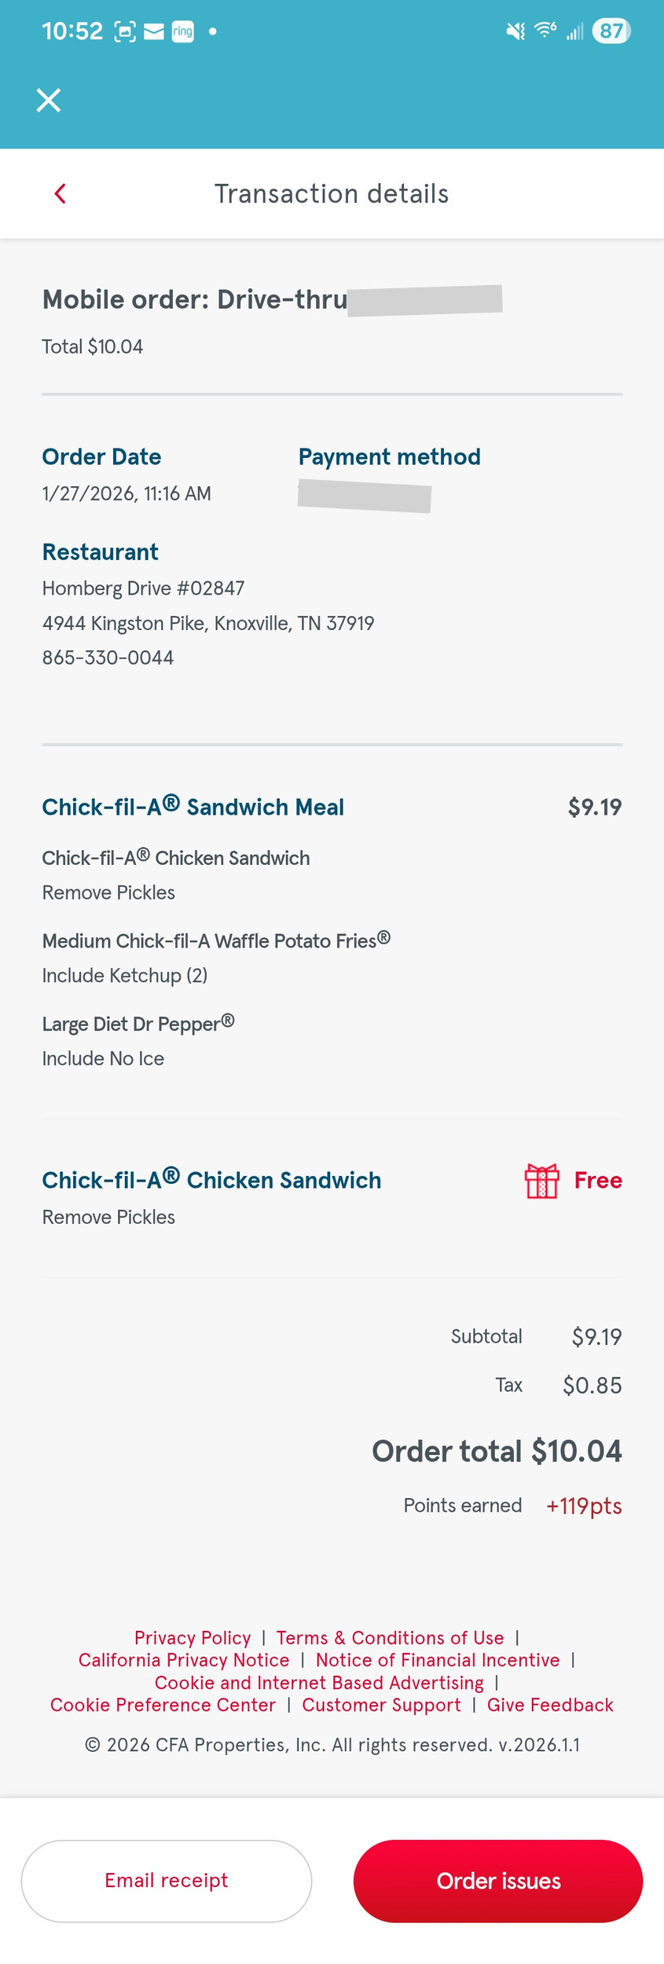Tap the screenshot notification icon in status bar
The image size is (664, 1964).
(x=125, y=31)
